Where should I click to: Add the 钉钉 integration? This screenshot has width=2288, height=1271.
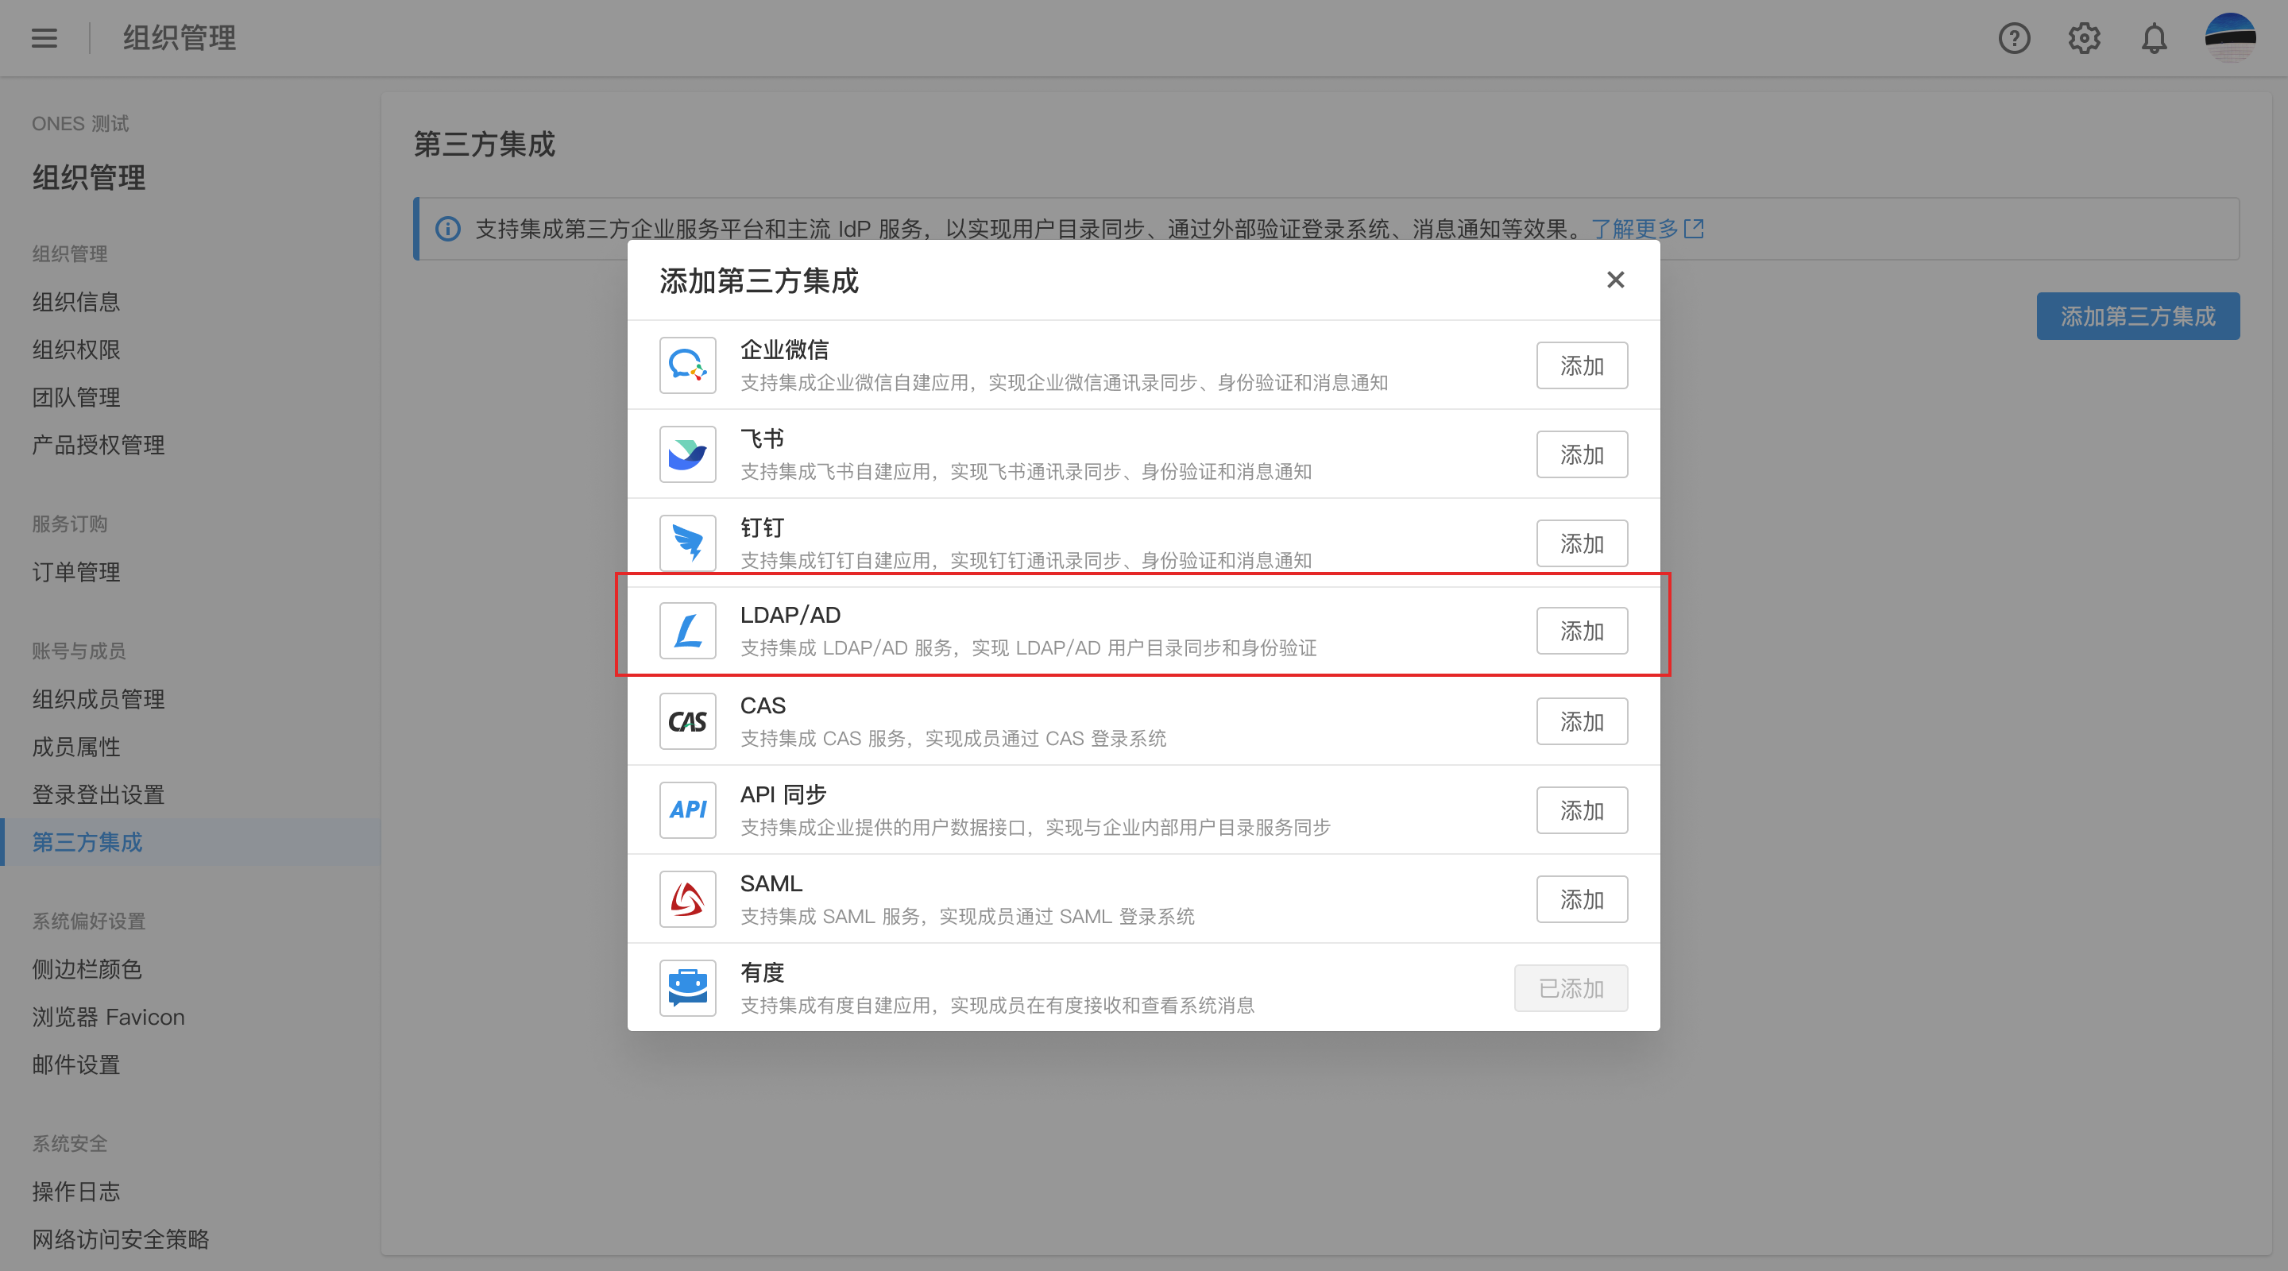pyautogui.click(x=1582, y=543)
